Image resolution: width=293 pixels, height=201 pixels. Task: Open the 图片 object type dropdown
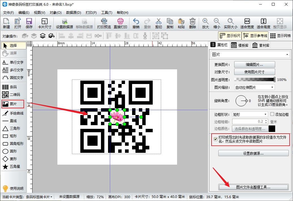(x=250, y=55)
